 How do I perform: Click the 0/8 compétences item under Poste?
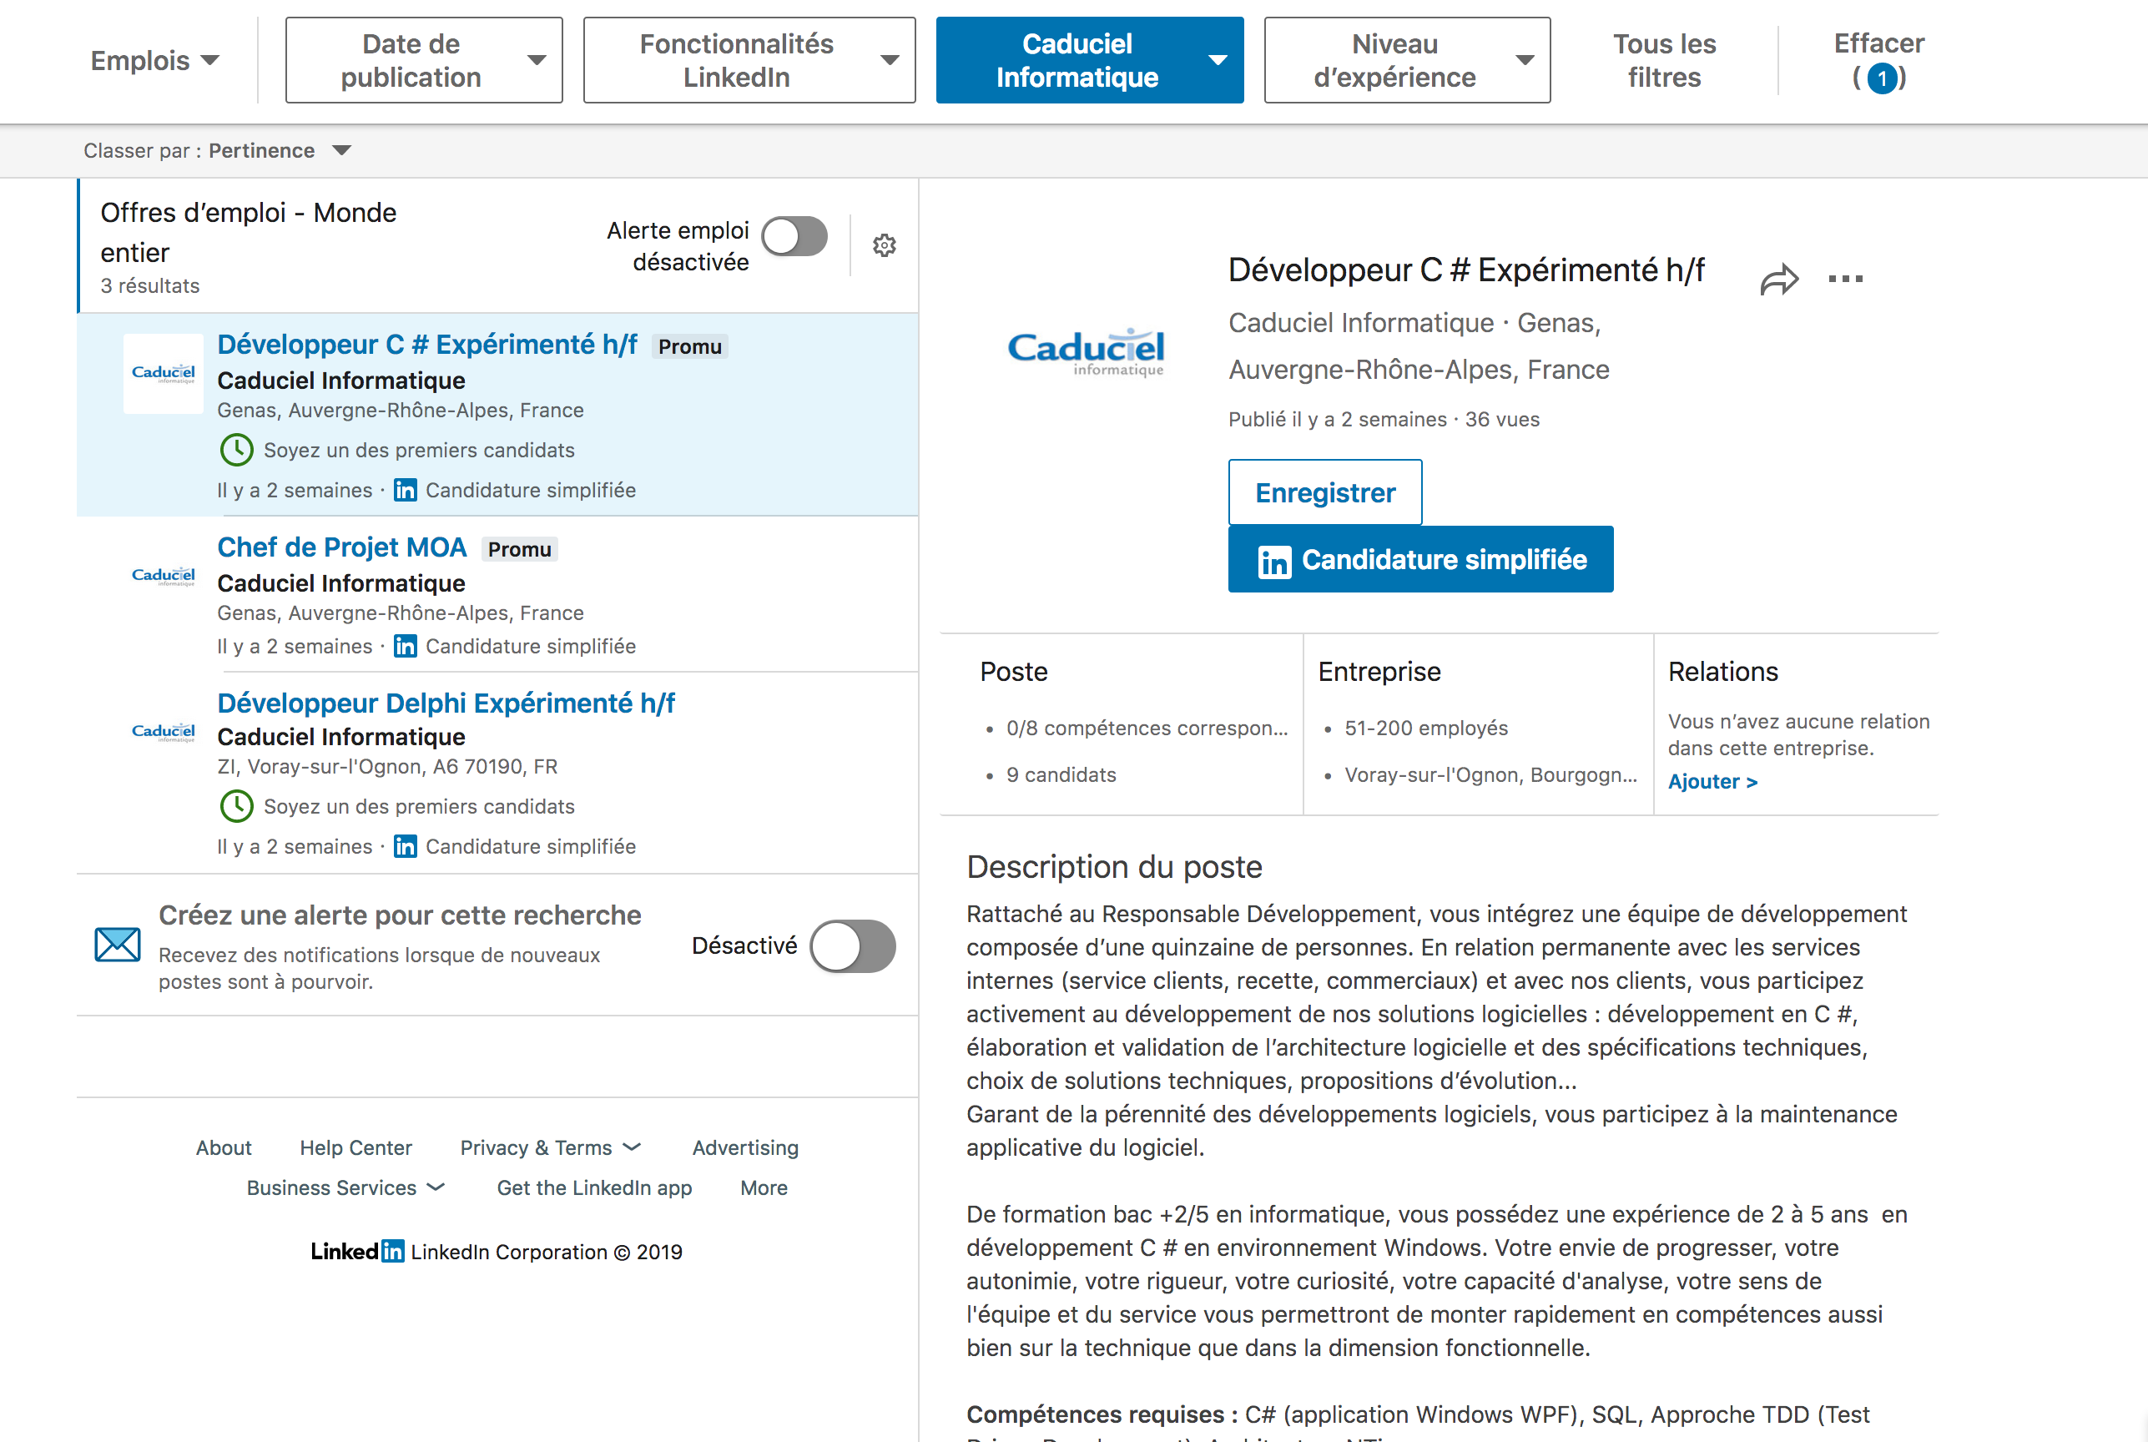[1147, 729]
